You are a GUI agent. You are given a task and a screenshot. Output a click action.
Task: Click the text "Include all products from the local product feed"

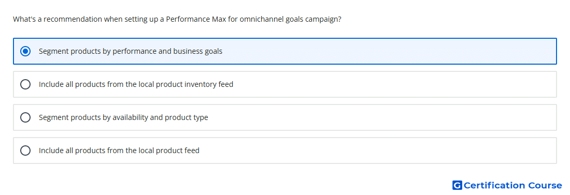click(x=119, y=151)
